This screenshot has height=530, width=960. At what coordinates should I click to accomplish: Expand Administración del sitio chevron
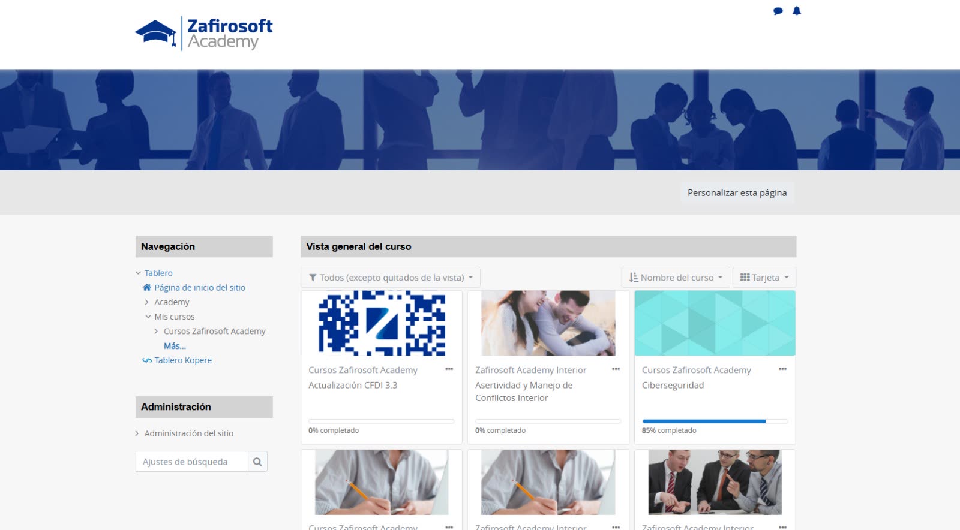pos(137,433)
